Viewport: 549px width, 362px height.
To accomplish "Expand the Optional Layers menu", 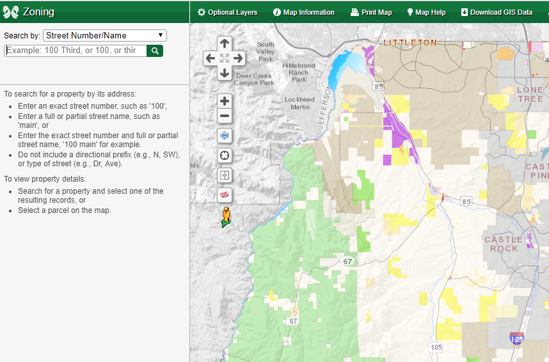I will click(x=227, y=12).
